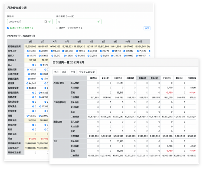Click plus icon for 売り上げ in 6月 column

[x=77, y=51]
